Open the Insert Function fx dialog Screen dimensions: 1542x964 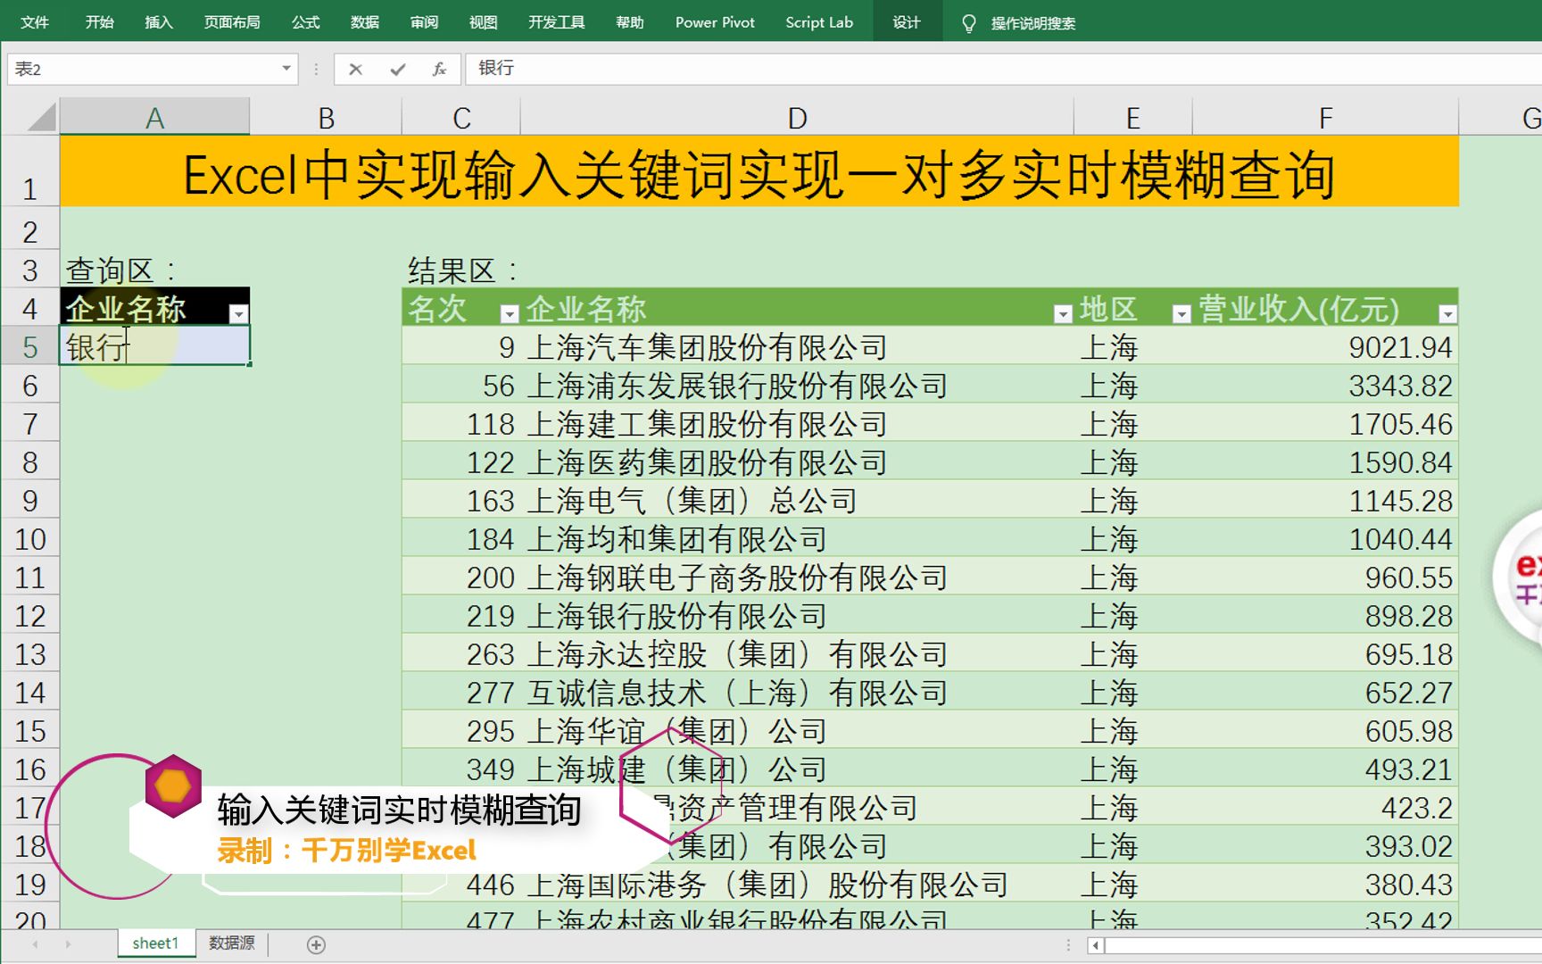pos(439,69)
